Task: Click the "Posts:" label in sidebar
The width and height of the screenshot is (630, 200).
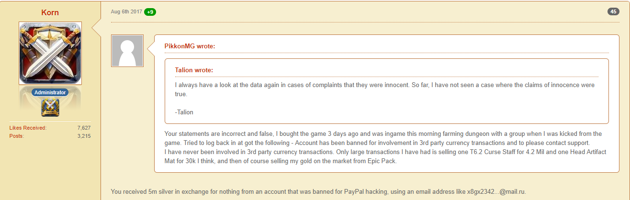Action: [17, 136]
